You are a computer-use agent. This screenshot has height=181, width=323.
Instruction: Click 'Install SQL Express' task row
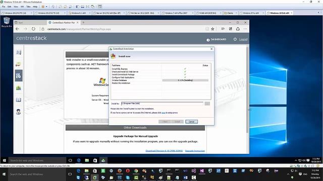[x=160, y=69]
